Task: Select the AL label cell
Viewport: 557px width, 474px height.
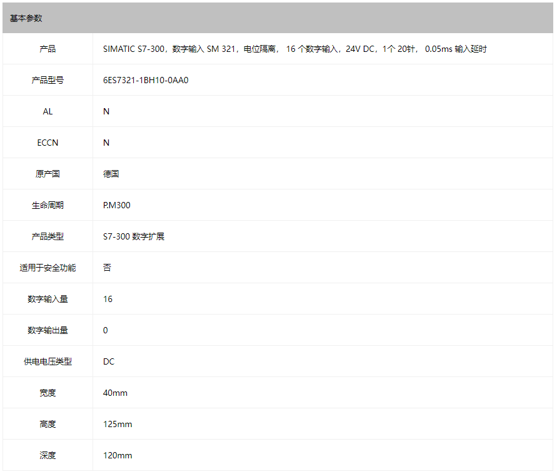Action: coord(48,111)
